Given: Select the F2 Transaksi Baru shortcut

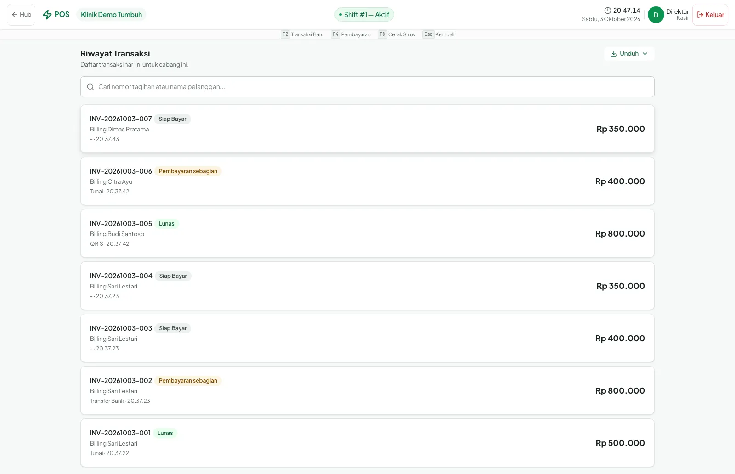Looking at the screenshot, I should click(302, 34).
